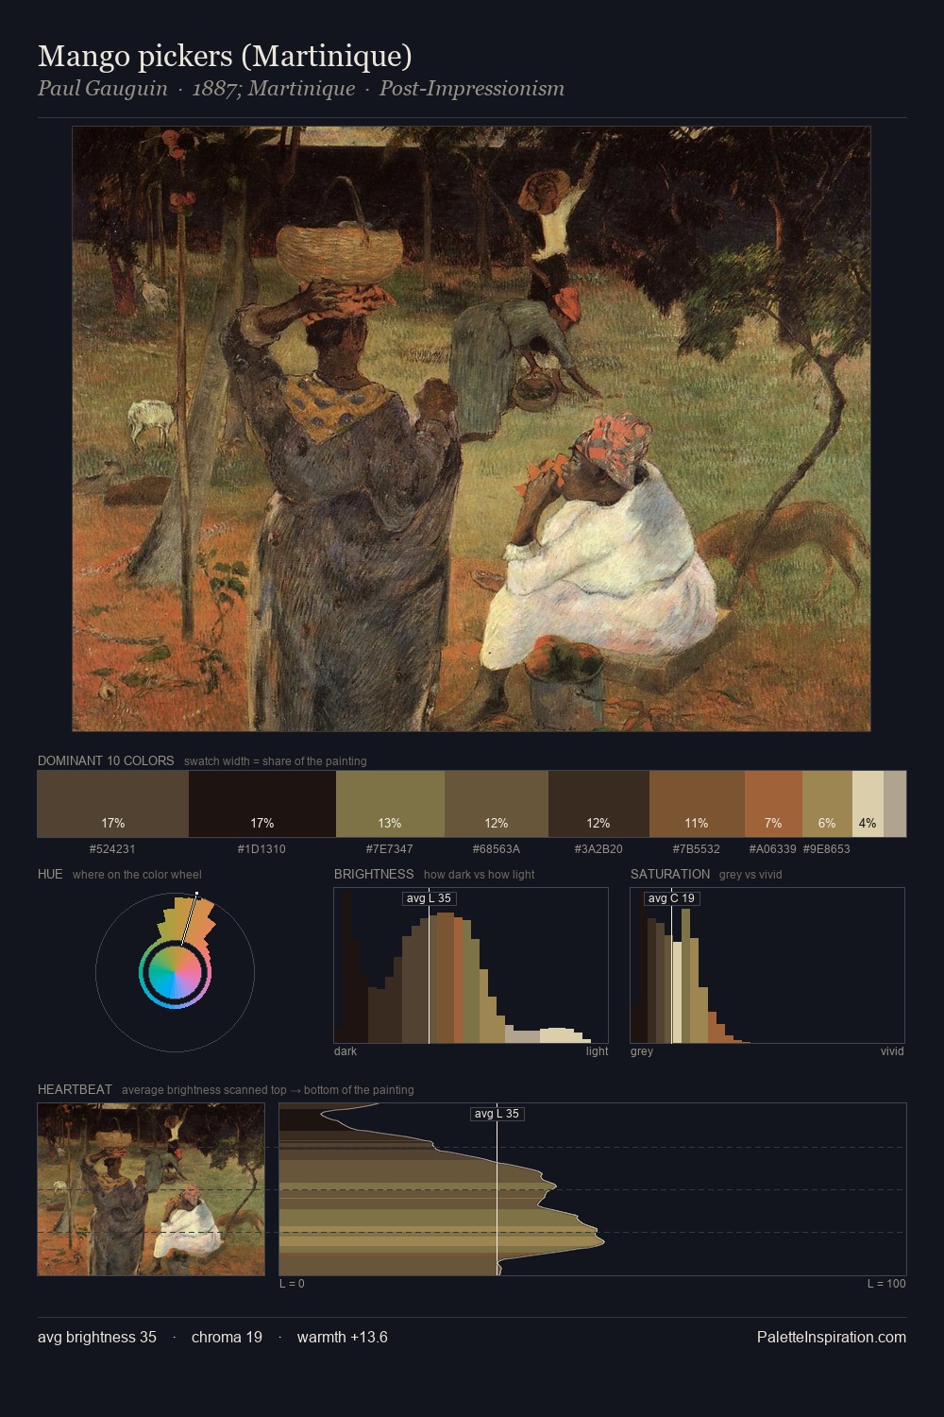This screenshot has width=944, height=1417.
Task: Select the dark brown #3A2B20 swatch
Action: [598, 804]
